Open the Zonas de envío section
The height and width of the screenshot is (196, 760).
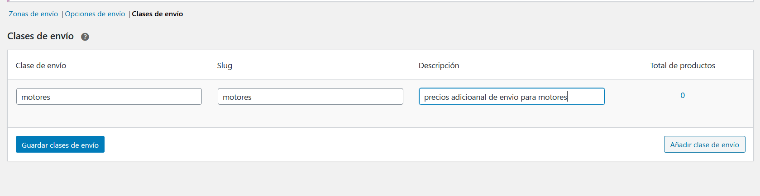[x=33, y=14]
